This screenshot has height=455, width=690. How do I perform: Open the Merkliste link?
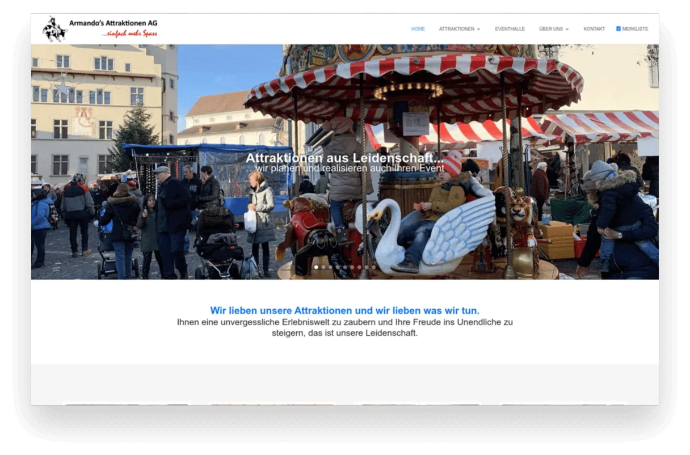(x=635, y=29)
